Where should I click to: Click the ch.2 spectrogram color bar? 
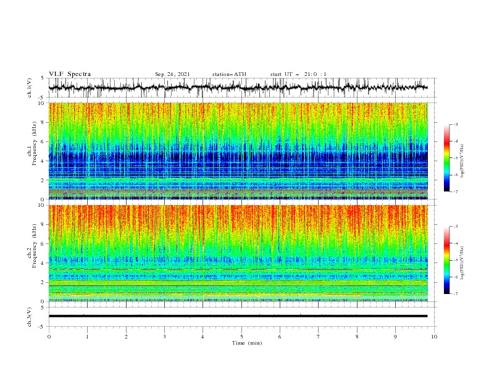coord(446,260)
